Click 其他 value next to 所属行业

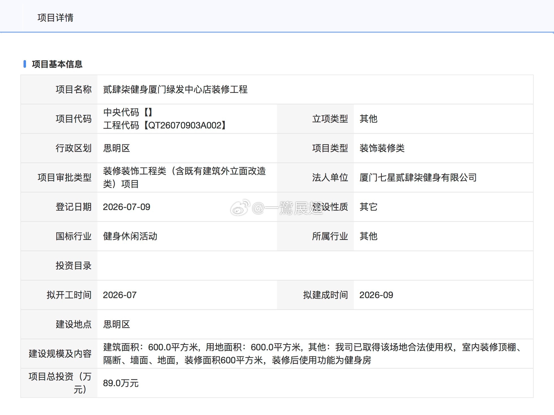tap(368, 236)
